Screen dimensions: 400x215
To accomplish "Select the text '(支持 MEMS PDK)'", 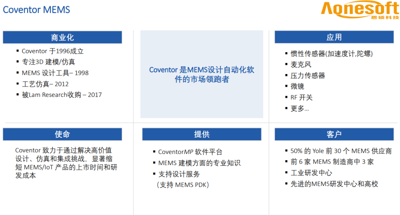I will tap(183, 185).
